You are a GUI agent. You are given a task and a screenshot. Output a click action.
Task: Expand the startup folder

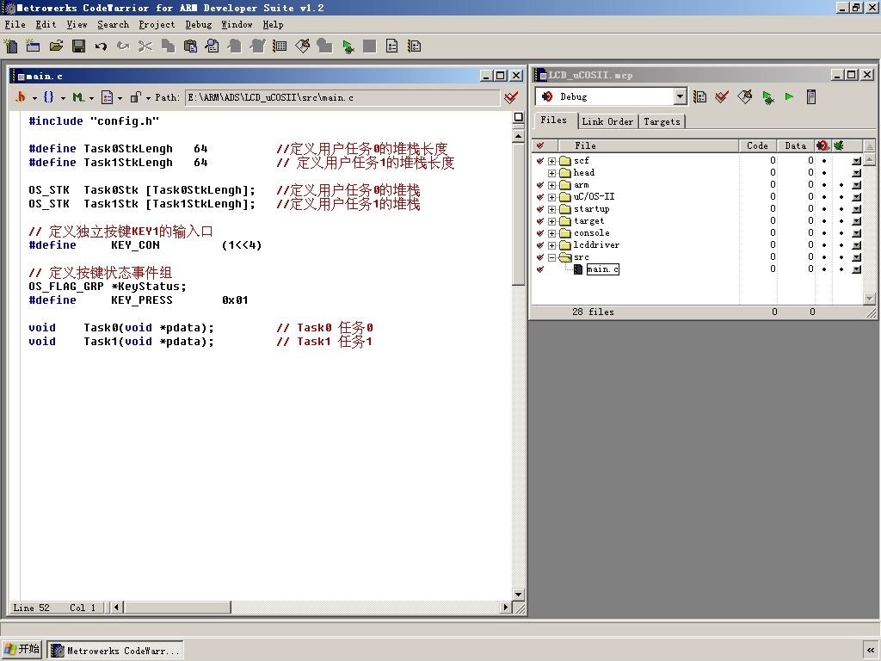click(x=551, y=209)
